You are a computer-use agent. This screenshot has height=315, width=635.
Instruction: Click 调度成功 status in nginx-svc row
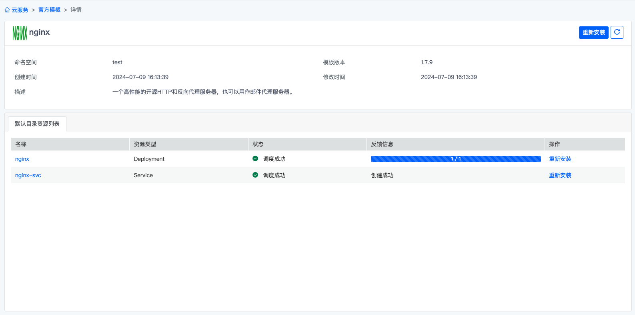pos(274,175)
